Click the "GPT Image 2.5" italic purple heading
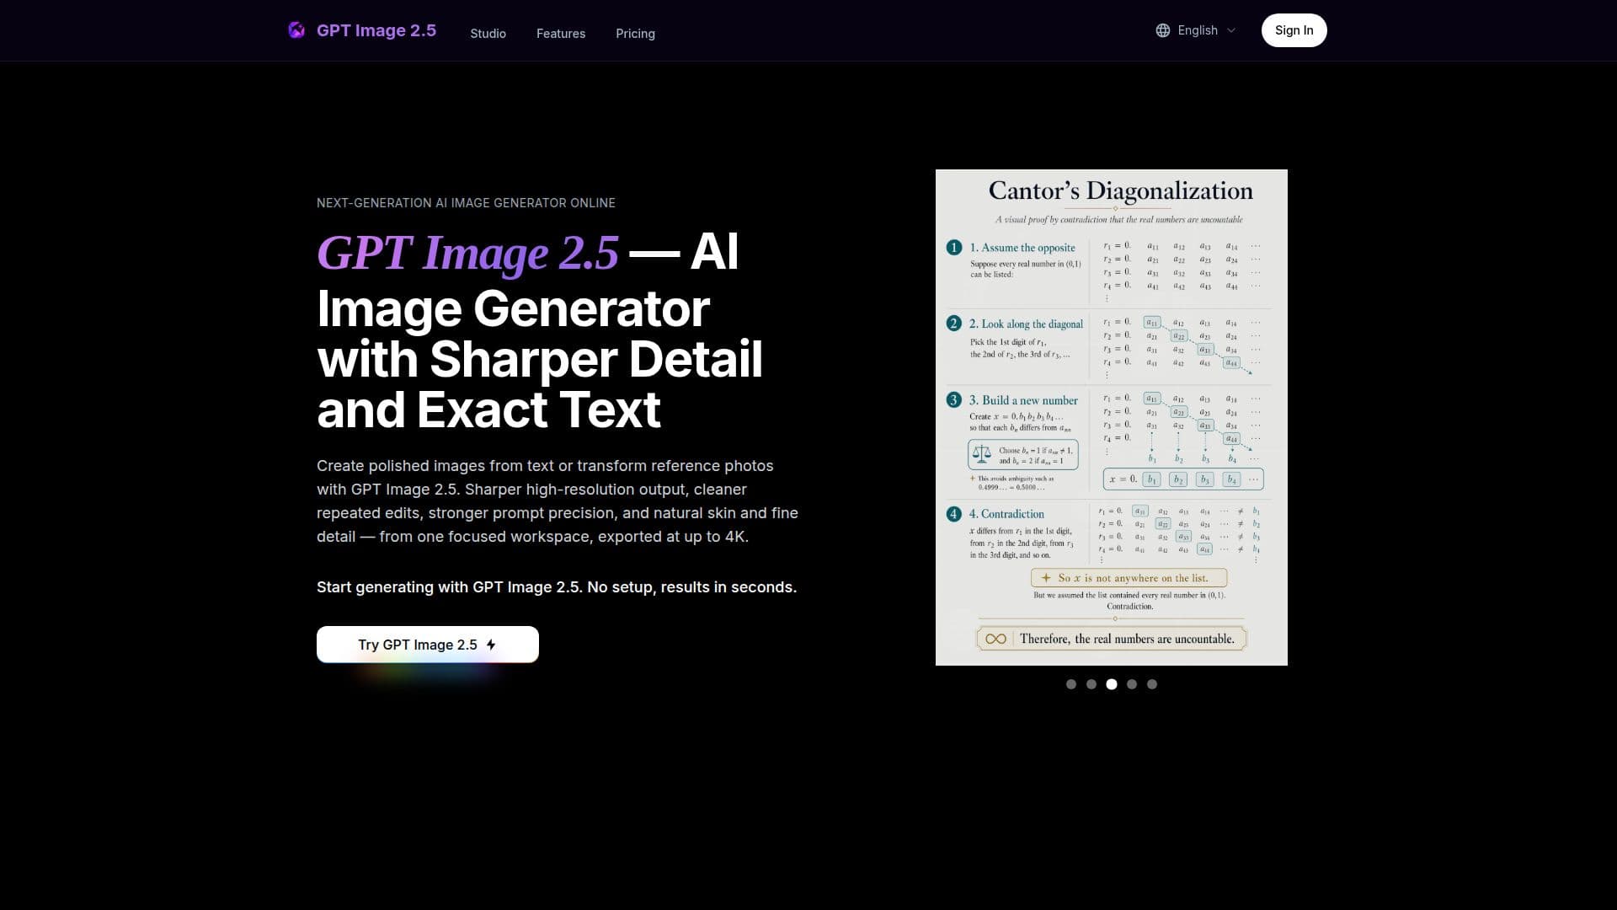 [x=467, y=252]
